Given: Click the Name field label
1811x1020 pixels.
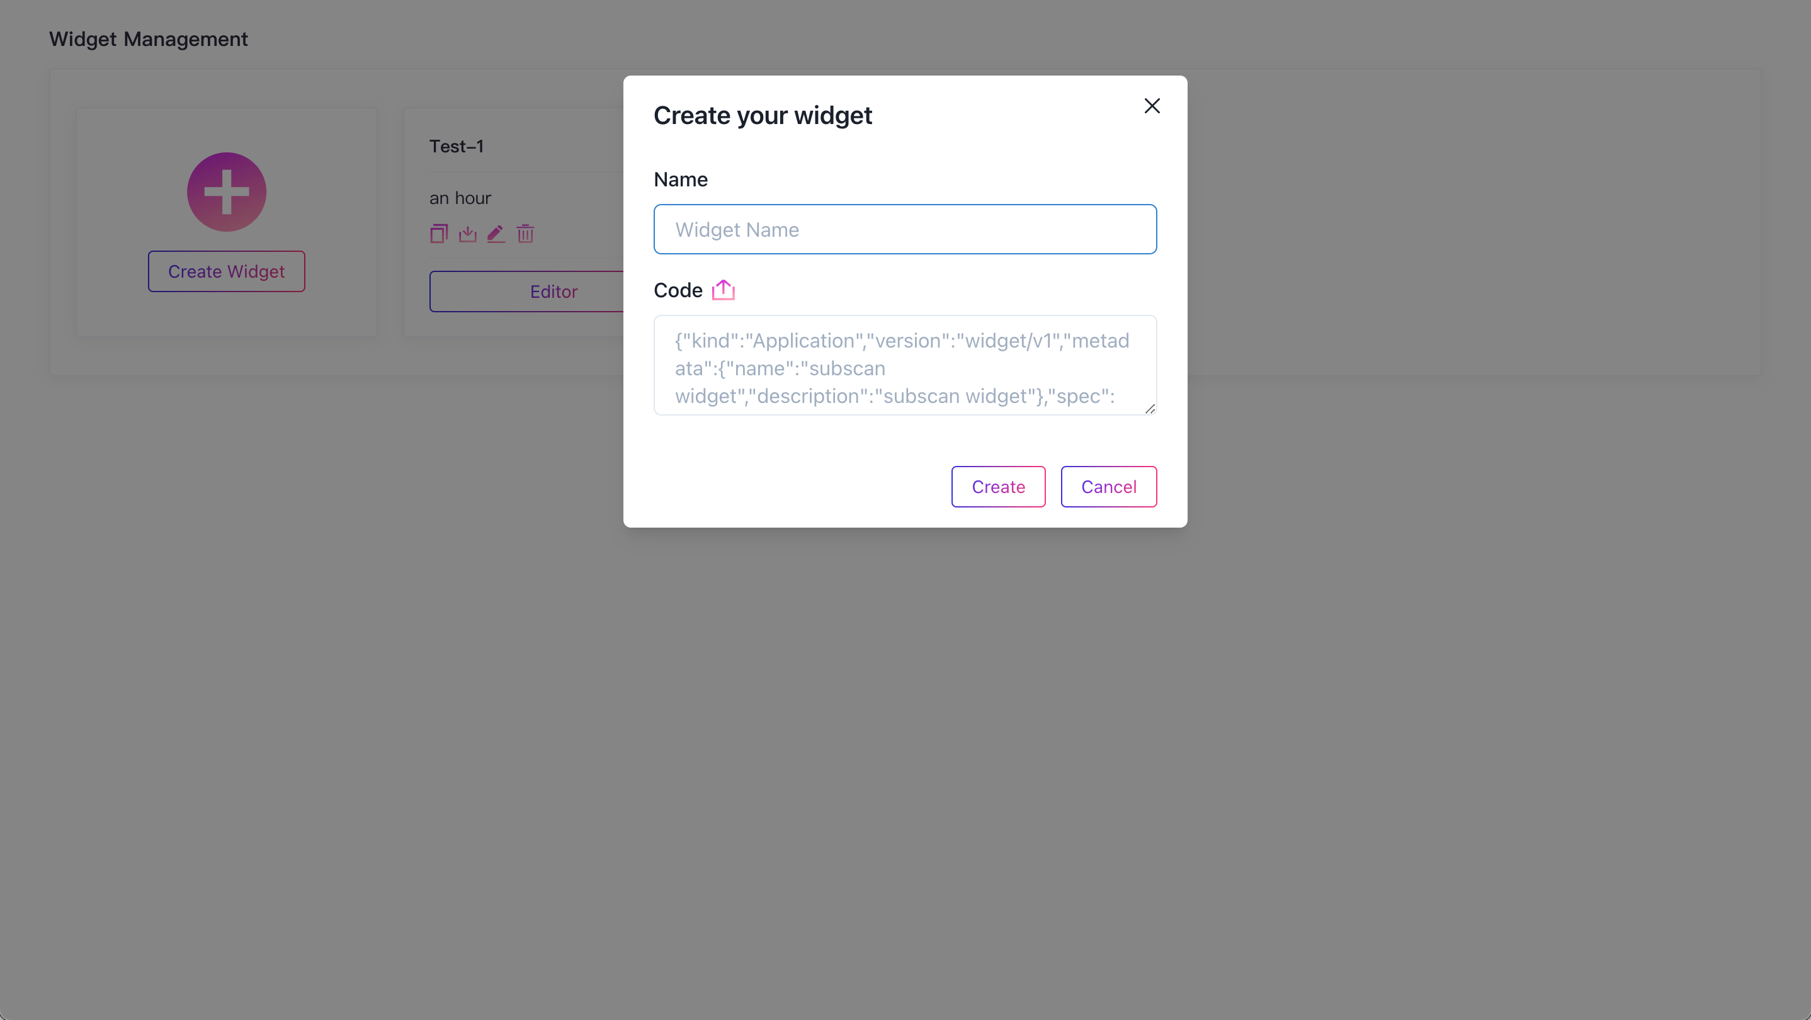Looking at the screenshot, I should coord(681,179).
